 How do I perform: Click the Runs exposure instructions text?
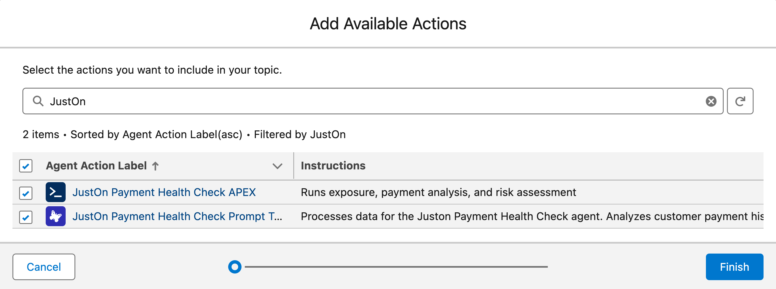pyautogui.click(x=438, y=192)
